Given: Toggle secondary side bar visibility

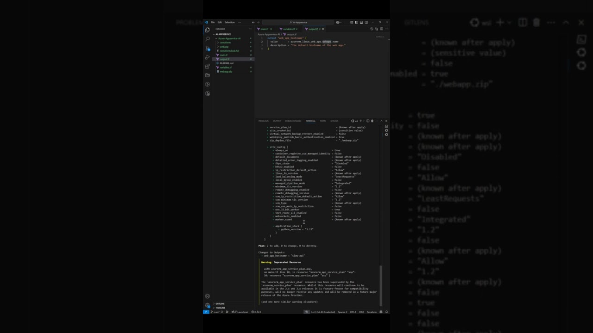Looking at the screenshot, I should (x=366, y=22).
